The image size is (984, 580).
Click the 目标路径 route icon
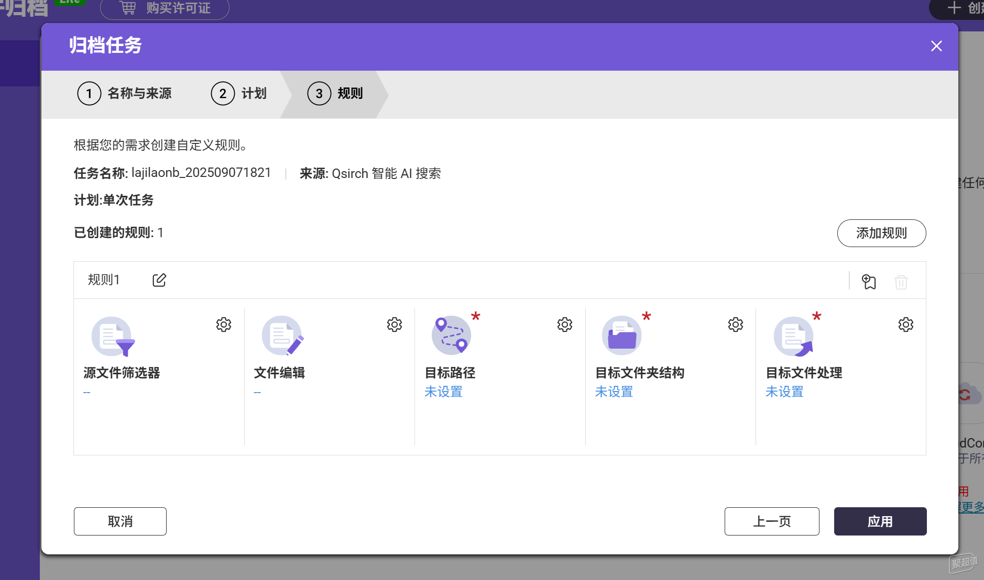451,336
